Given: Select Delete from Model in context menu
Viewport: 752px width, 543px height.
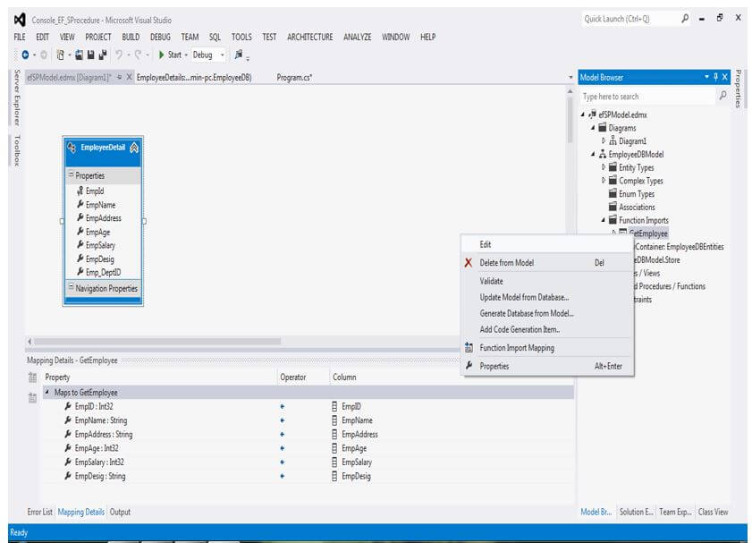Looking at the screenshot, I should pos(507,263).
